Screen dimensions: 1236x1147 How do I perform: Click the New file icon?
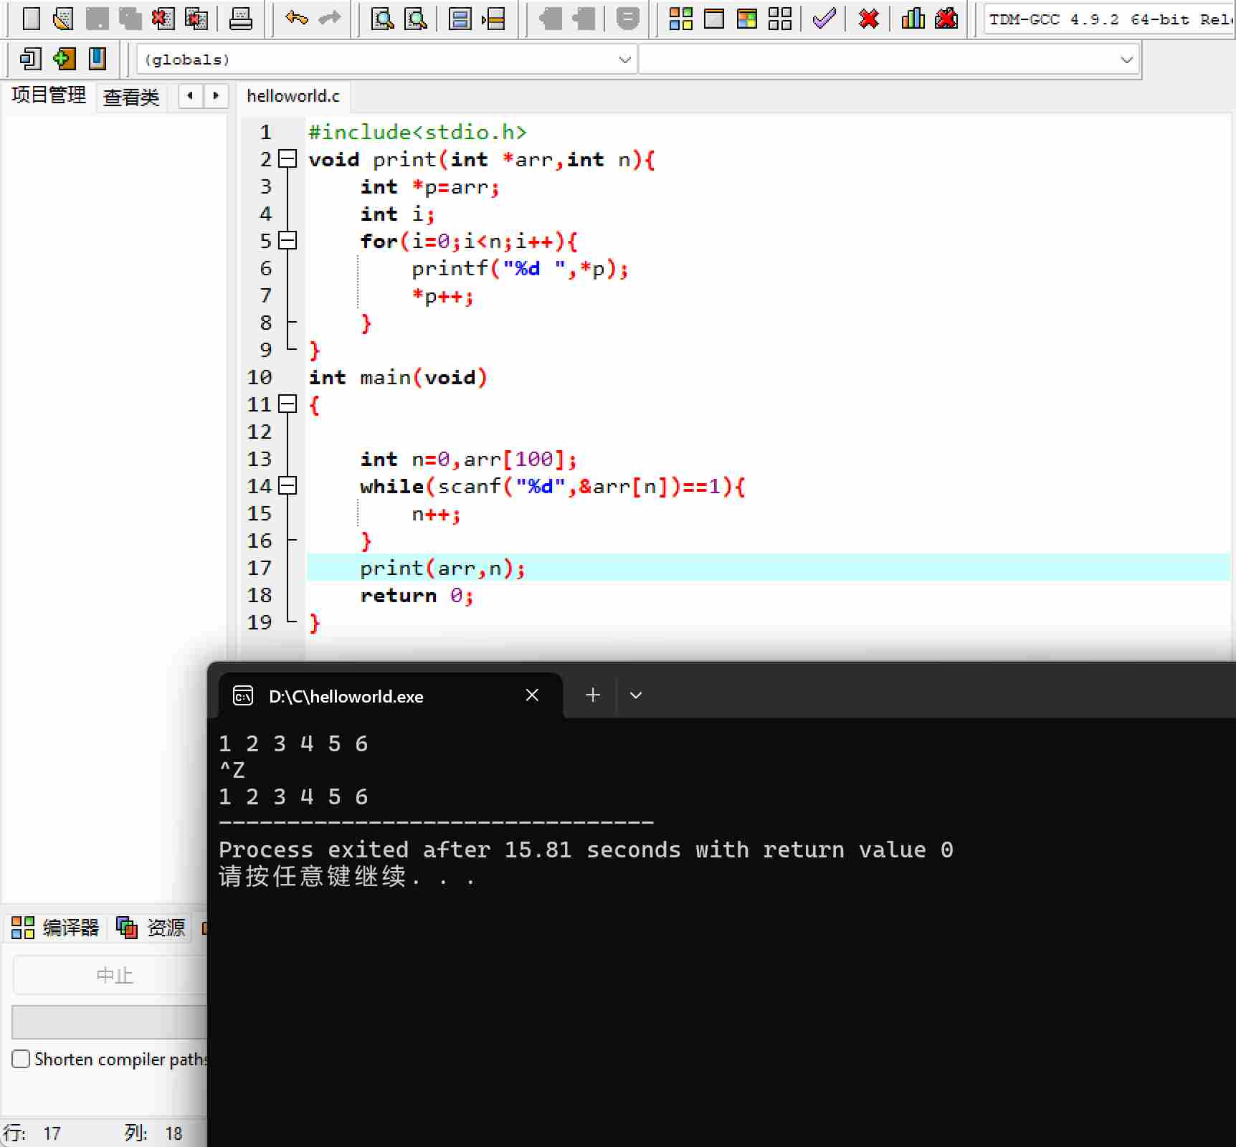coord(31,18)
